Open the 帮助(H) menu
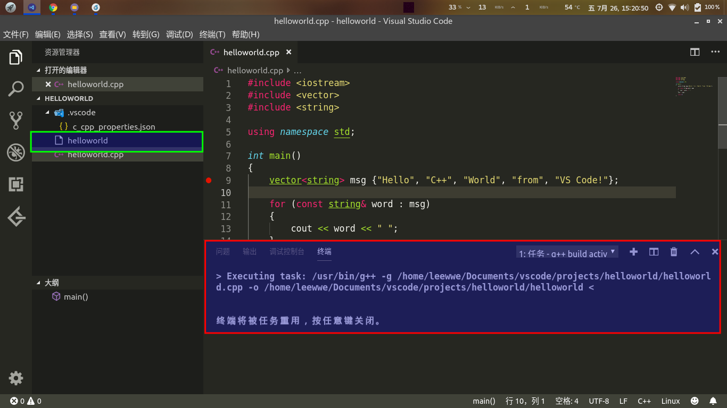Image resolution: width=727 pixels, height=408 pixels. point(246,35)
